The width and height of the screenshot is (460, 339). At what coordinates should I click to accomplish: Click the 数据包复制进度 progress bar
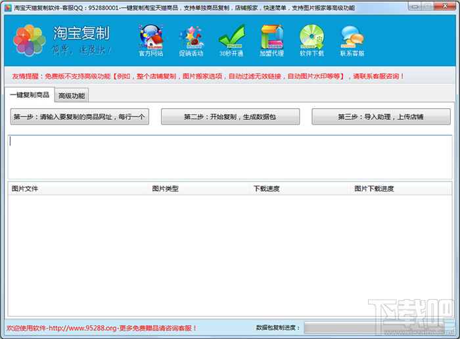(x=379, y=328)
